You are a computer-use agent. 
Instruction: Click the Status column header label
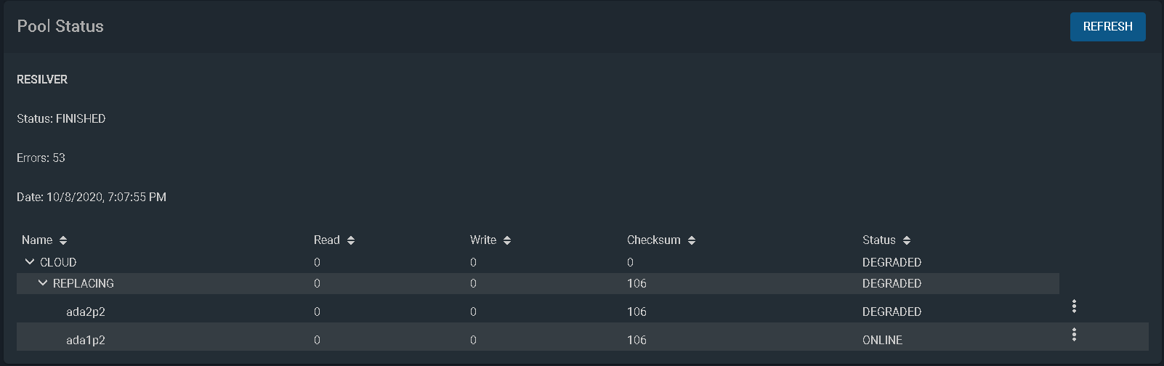(878, 240)
